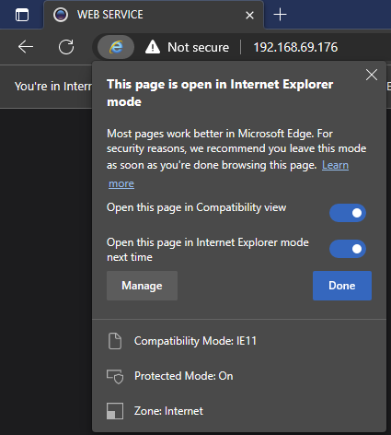391x435 pixels.
Task: Click the Compatibility Mode document icon
Action: (115, 341)
